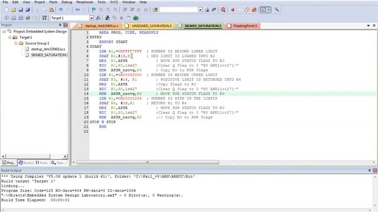
Task: Unindent the selected text
Action: point(132,10)
